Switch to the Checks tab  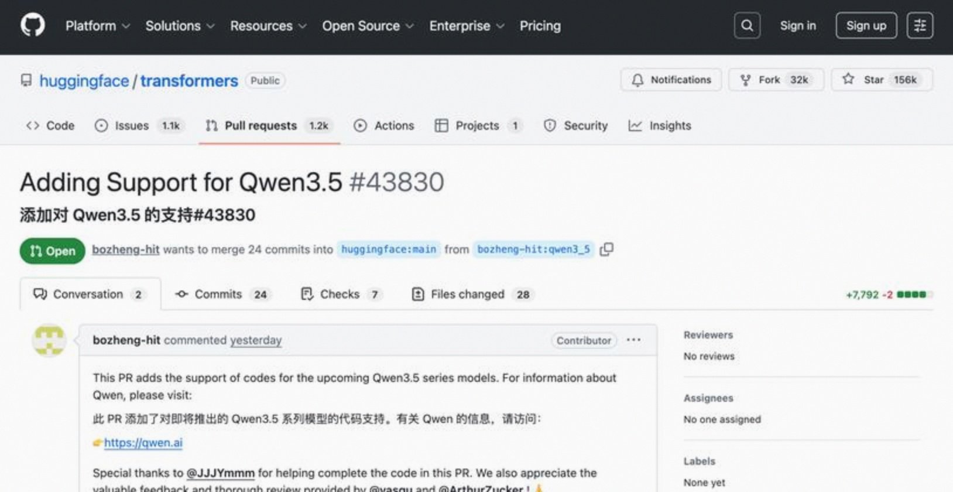pyautogui.click(x=341, y=294)
